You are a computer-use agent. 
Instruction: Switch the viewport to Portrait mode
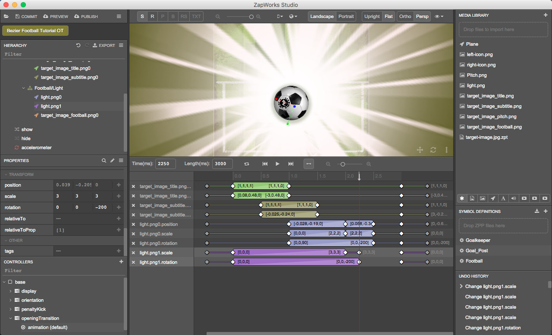[x=346, y=16]
